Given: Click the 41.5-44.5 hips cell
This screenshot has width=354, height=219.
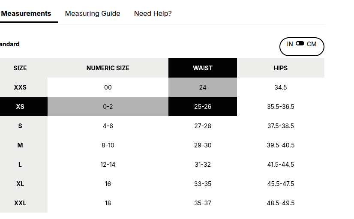Looking at the screenshot, I should coord(281,165).
